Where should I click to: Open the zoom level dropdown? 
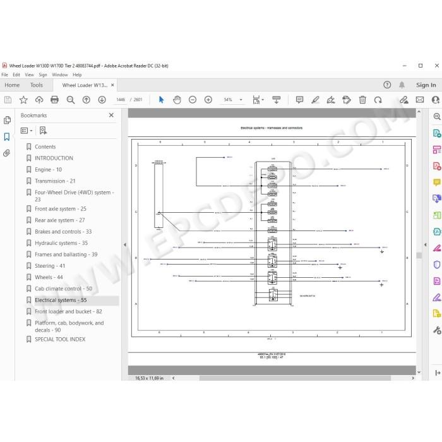click(x=241, y=100)
